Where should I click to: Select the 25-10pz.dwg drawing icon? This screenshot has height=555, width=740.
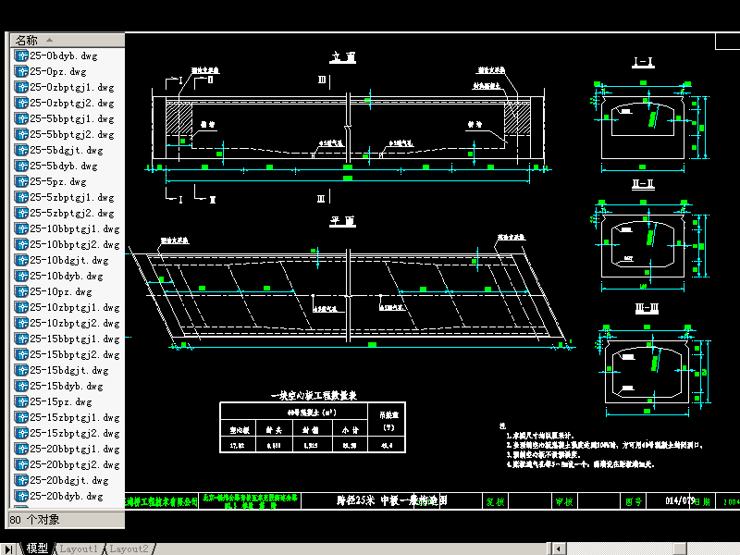21,291
